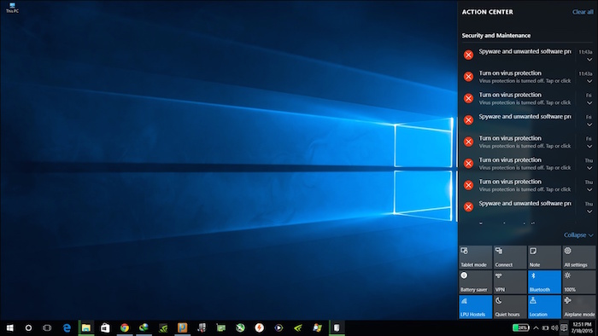Enable Battery saver tile
This screenshot has width=598, height=336.
pyautogui.click(x=475, y=282)
